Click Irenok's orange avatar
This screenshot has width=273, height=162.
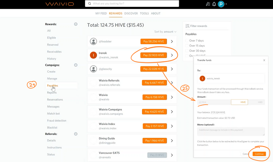[x=93, y=55]
